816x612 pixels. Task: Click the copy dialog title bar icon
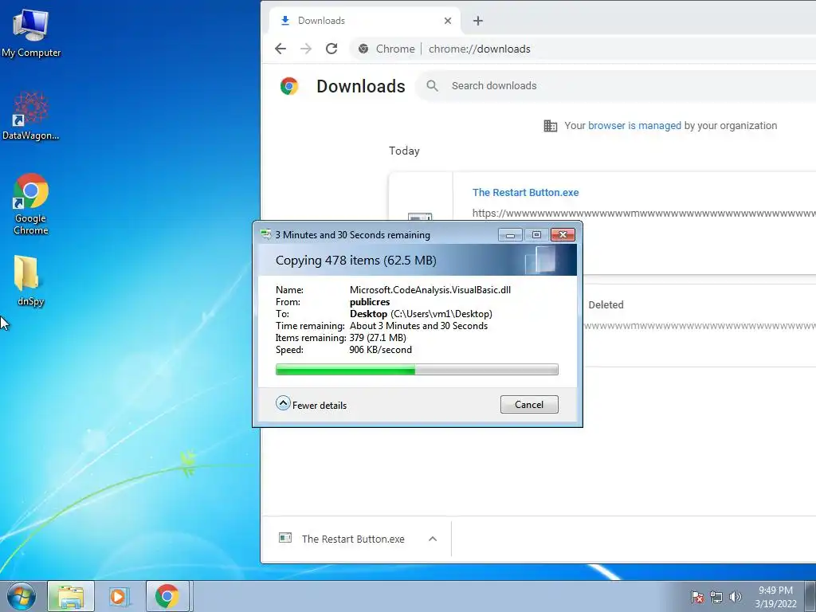(266, 235)
